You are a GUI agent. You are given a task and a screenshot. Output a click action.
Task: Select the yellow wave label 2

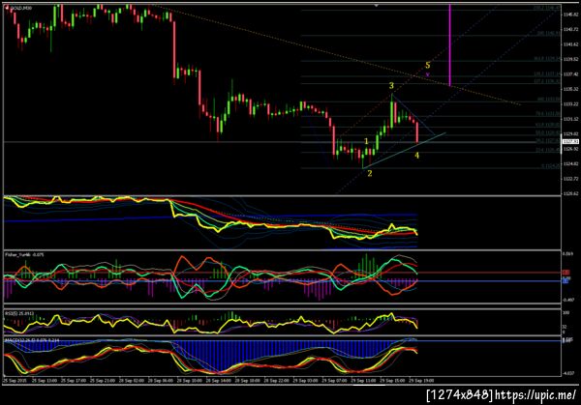pos(370,173)
